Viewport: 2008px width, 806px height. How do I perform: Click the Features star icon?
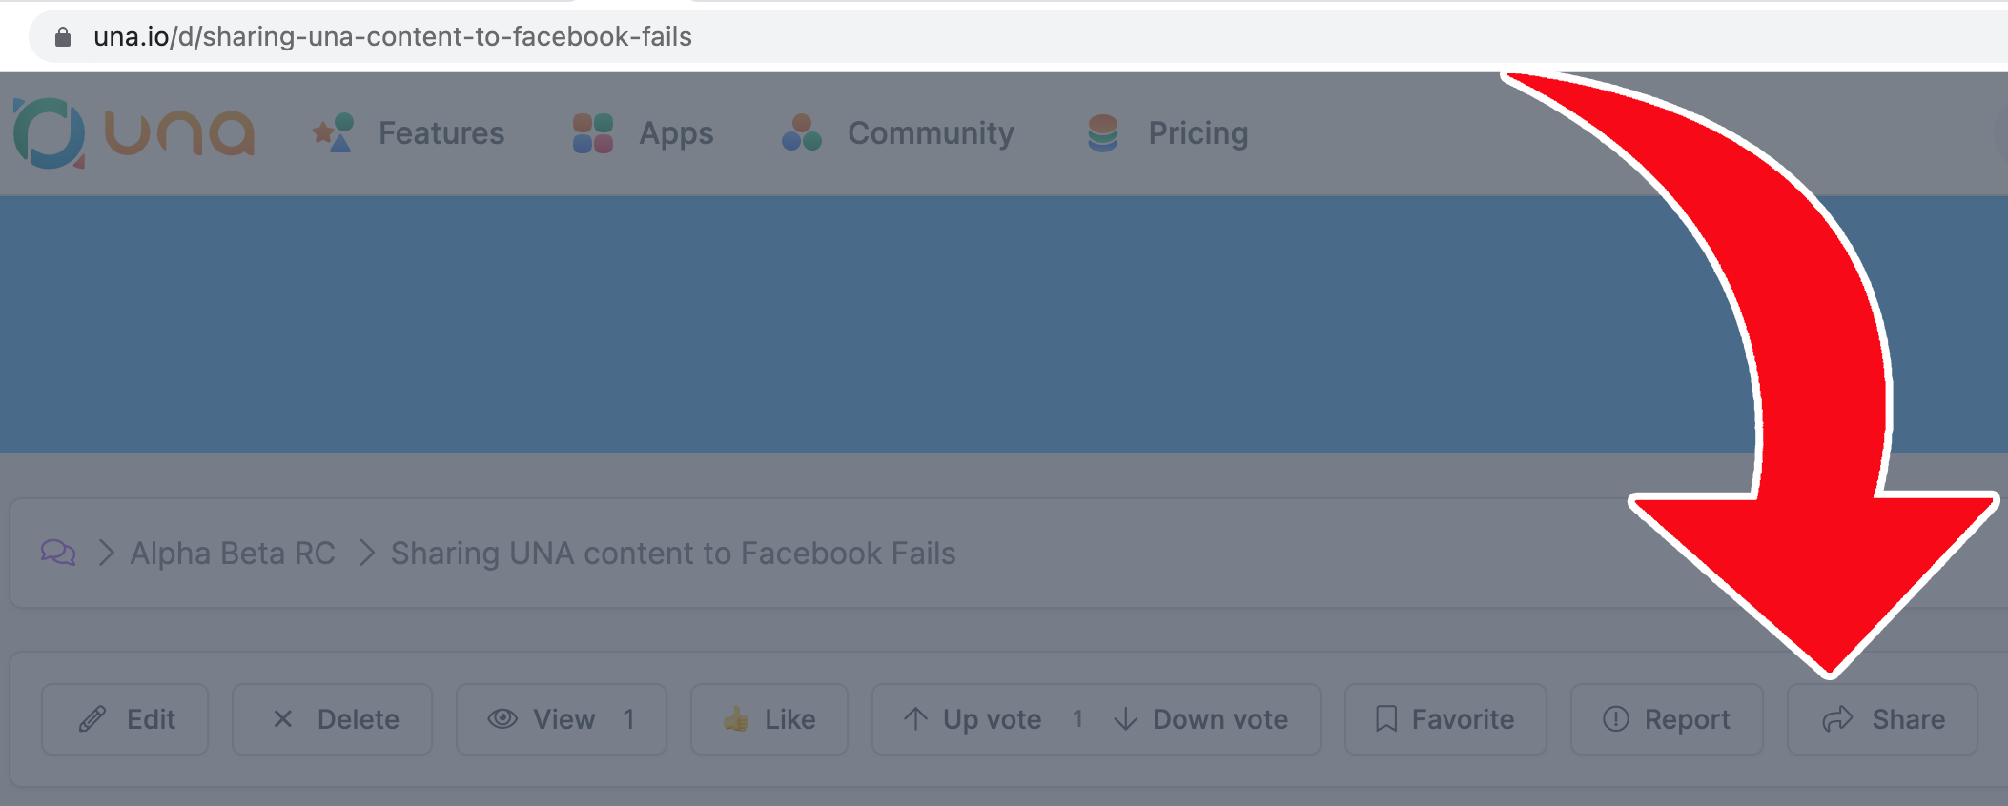pos(334,133)
